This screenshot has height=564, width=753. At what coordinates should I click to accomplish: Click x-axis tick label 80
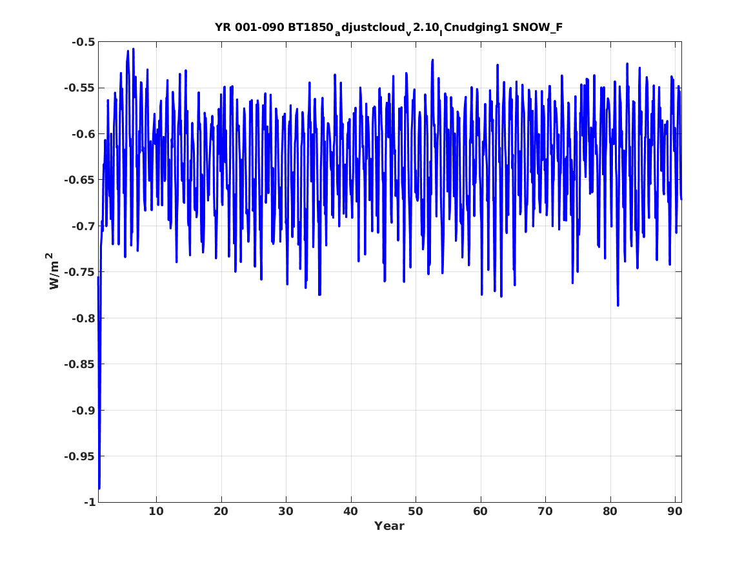[610, 512]
